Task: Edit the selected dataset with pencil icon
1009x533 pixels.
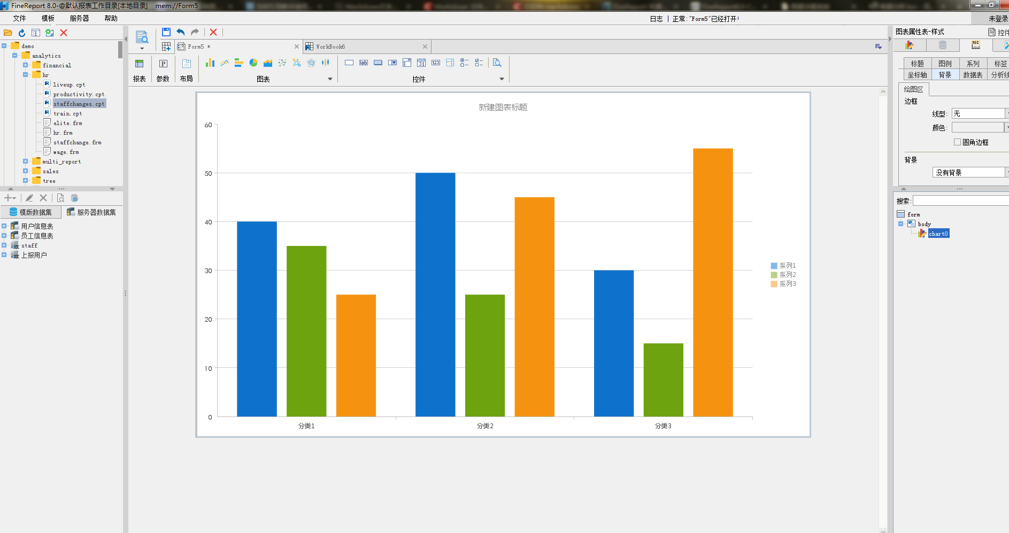Action: pos(29,198)
